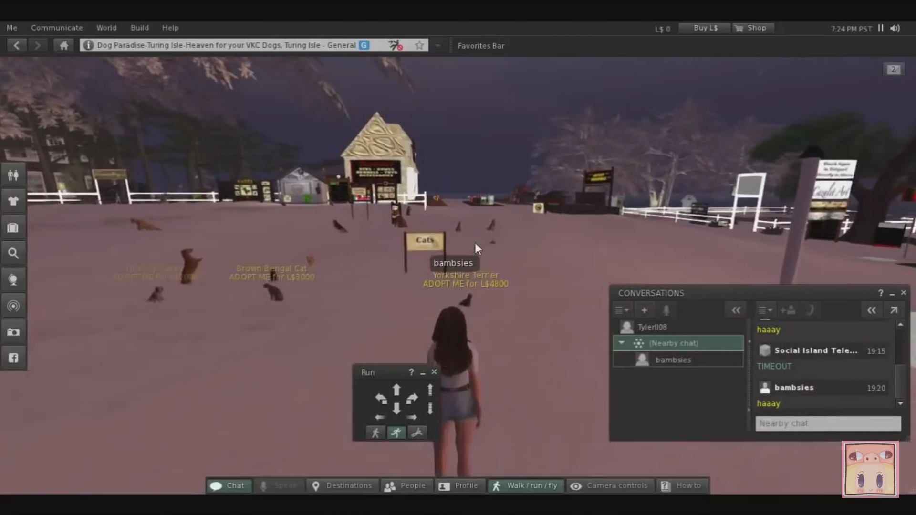This screenshot has width=916, height=515.
Task: Open the location history dropdown arrow
Action: coord(437,45)
